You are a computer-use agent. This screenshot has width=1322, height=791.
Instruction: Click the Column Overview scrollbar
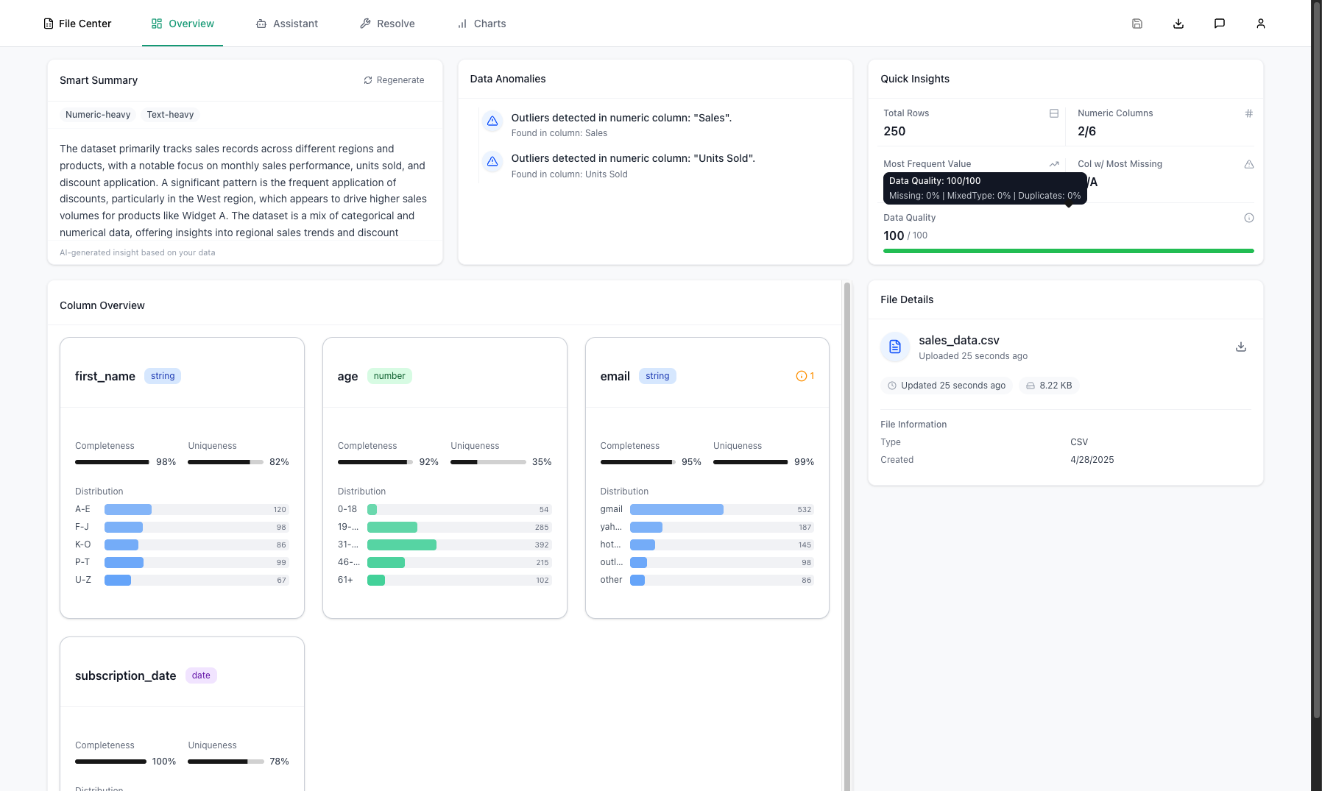(847, 536)
